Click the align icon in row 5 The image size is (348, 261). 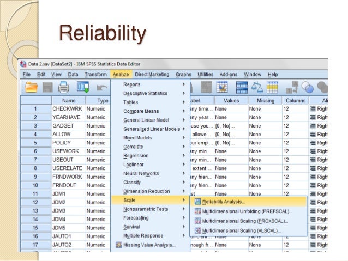(313, 143)
